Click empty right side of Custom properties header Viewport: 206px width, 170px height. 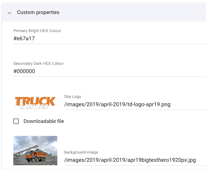pyautogui.click(x=143, y=12)
